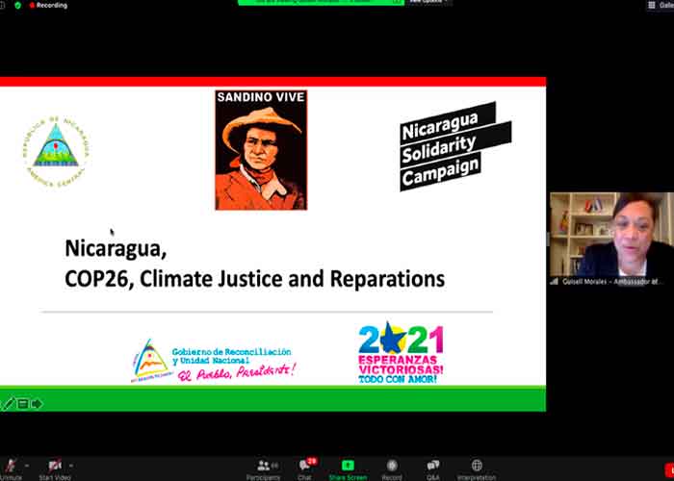674x481 pixels.
Task: Open the Interpretation globe icon
Action: 477,467
